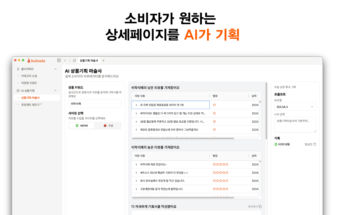
Task: Edit the 상품 키워드 input field
Action: coord(95,103)
